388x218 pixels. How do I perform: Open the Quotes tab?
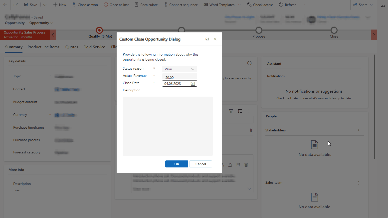(x=72, y=47)
